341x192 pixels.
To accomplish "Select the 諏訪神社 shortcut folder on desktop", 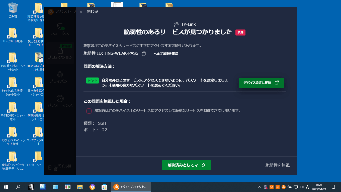I will 36,12.
